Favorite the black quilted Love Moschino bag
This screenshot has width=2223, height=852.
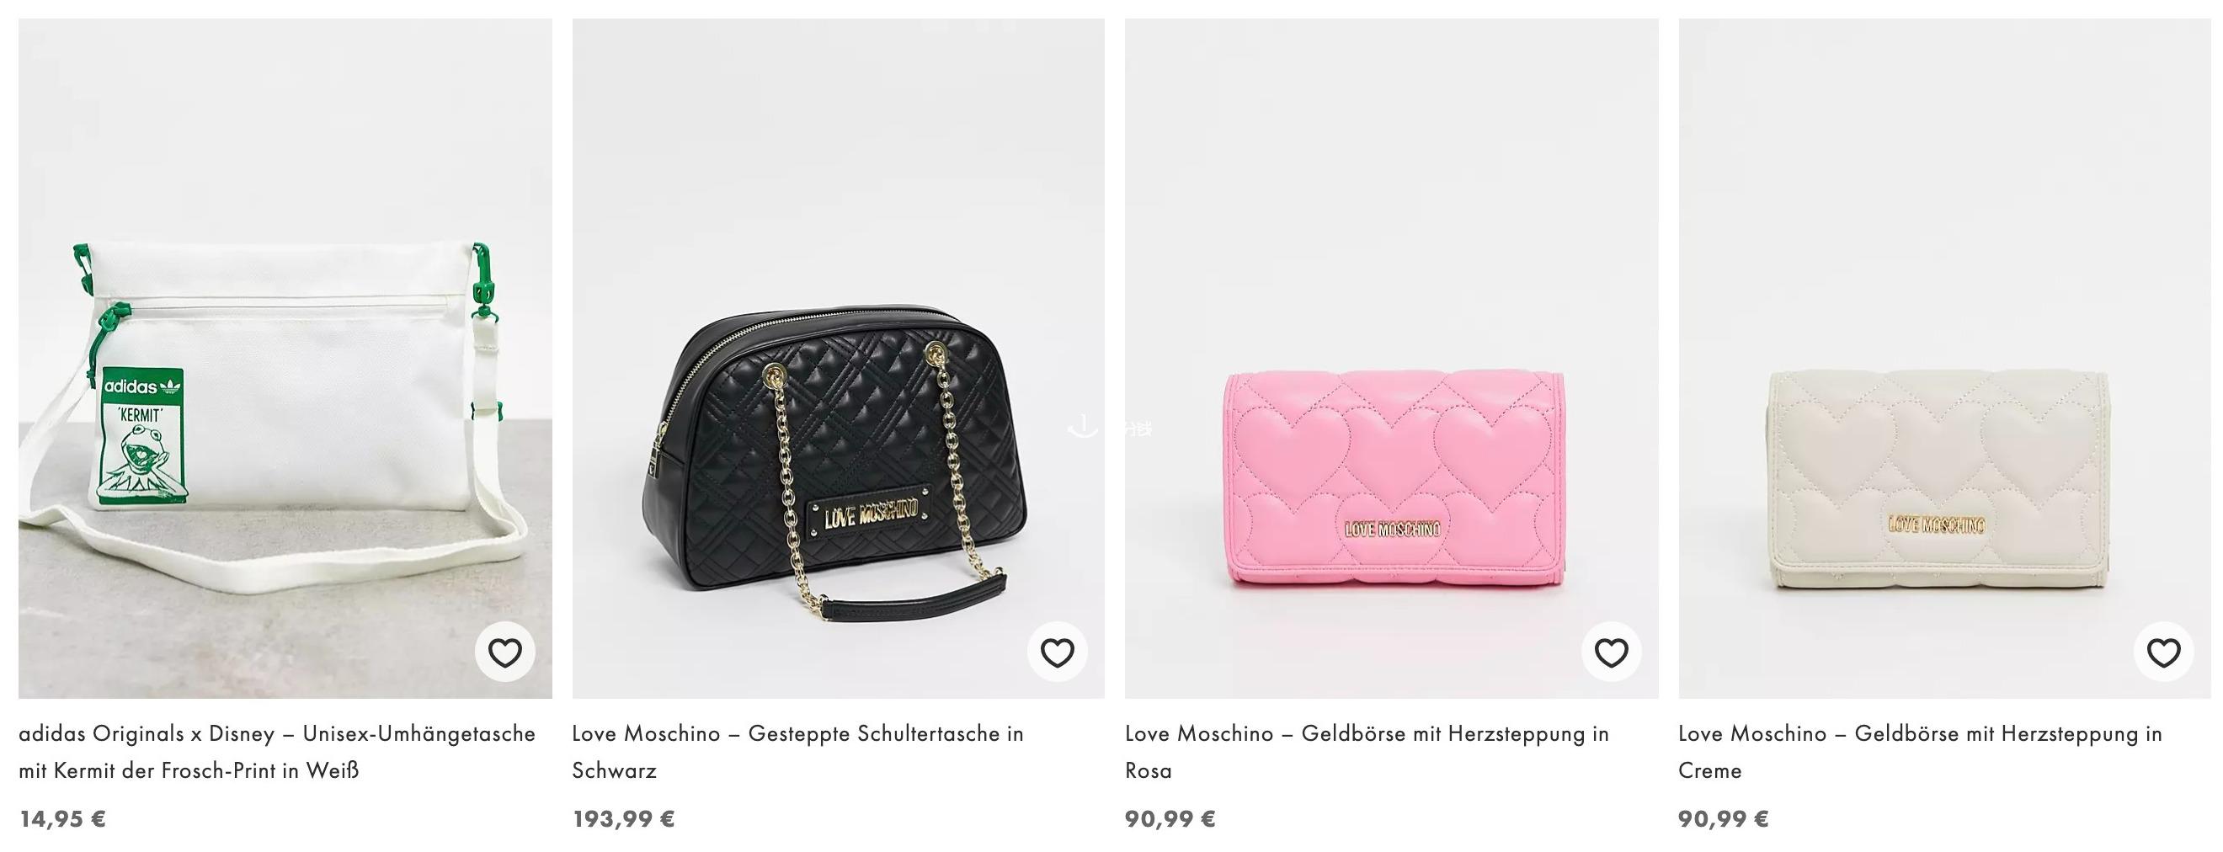pos(1057,652)
